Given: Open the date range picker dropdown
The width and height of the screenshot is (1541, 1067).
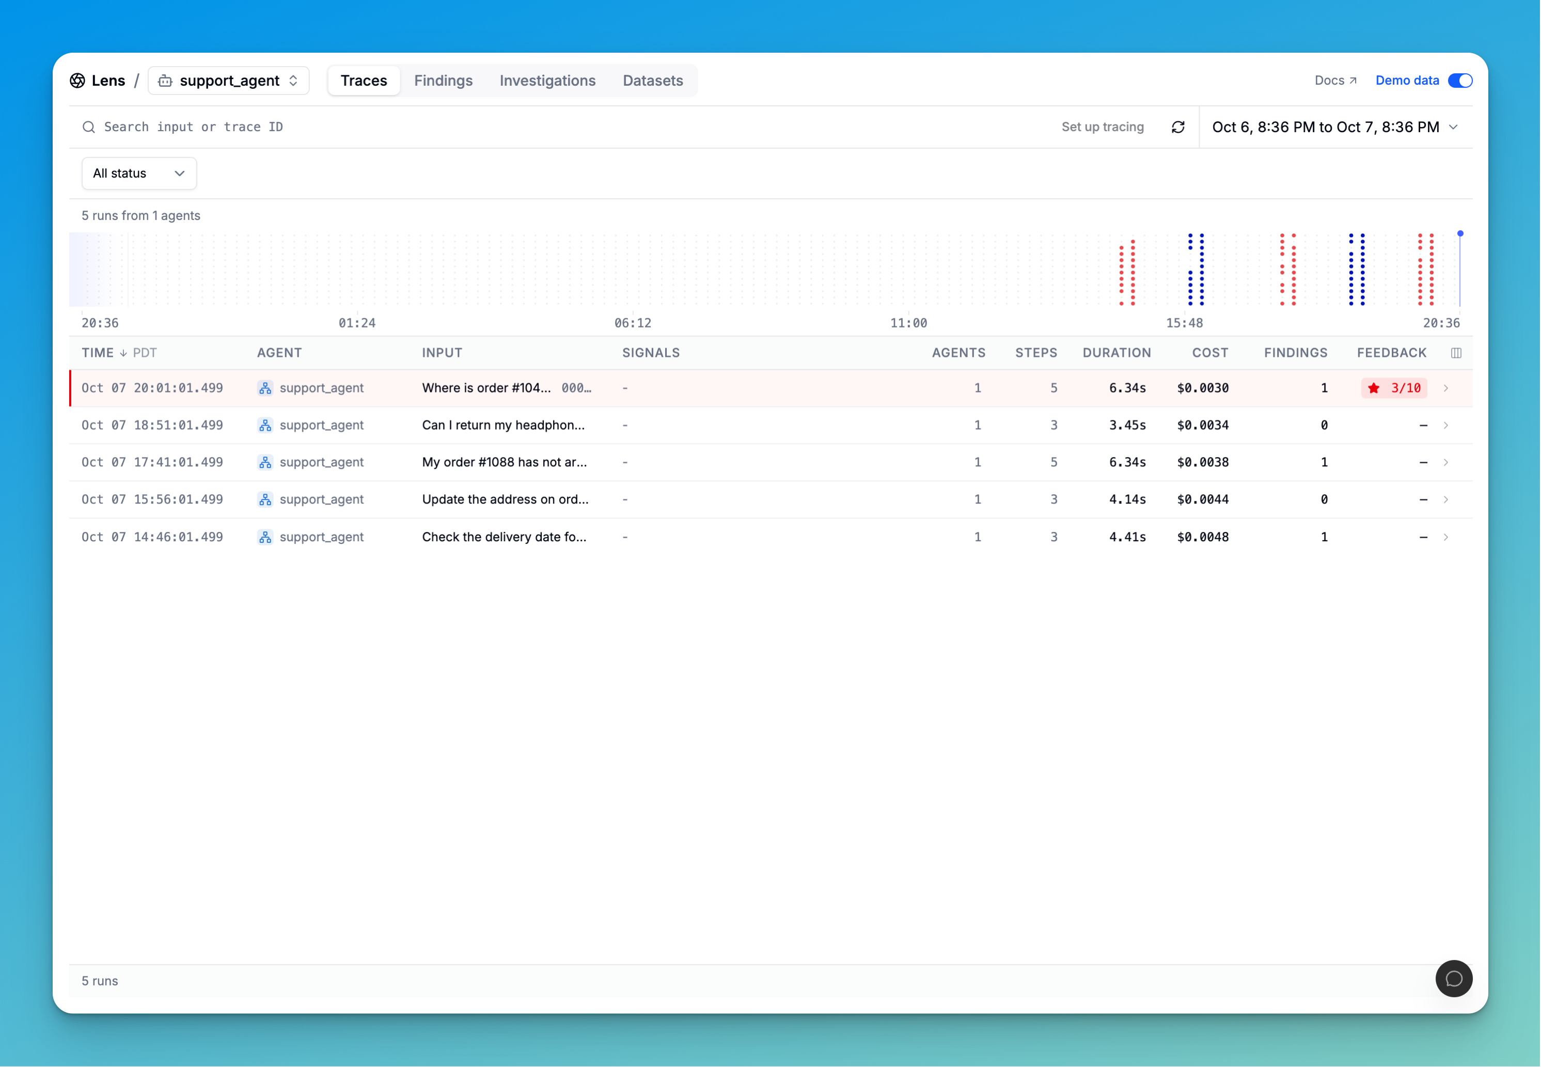Looking at the screenshot, I should coord(1335,127).
